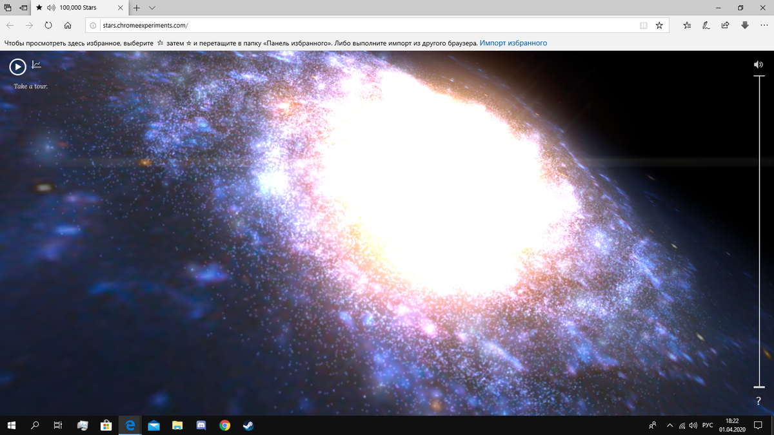Screen dimensions: 774x435
Task: Open Task View on the taskbar
Action: pos(57,425)
